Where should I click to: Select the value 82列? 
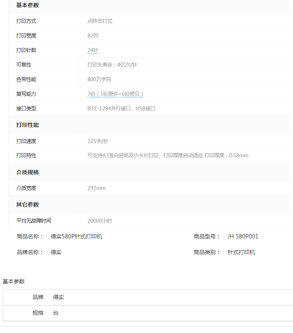[x=93, y=35]
